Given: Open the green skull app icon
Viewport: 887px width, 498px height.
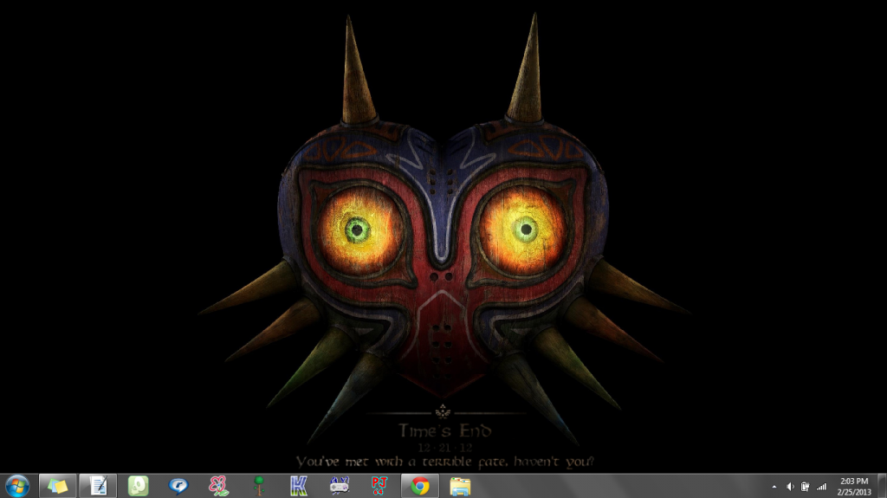Looking at the screenshot, I should click(138, 486).
